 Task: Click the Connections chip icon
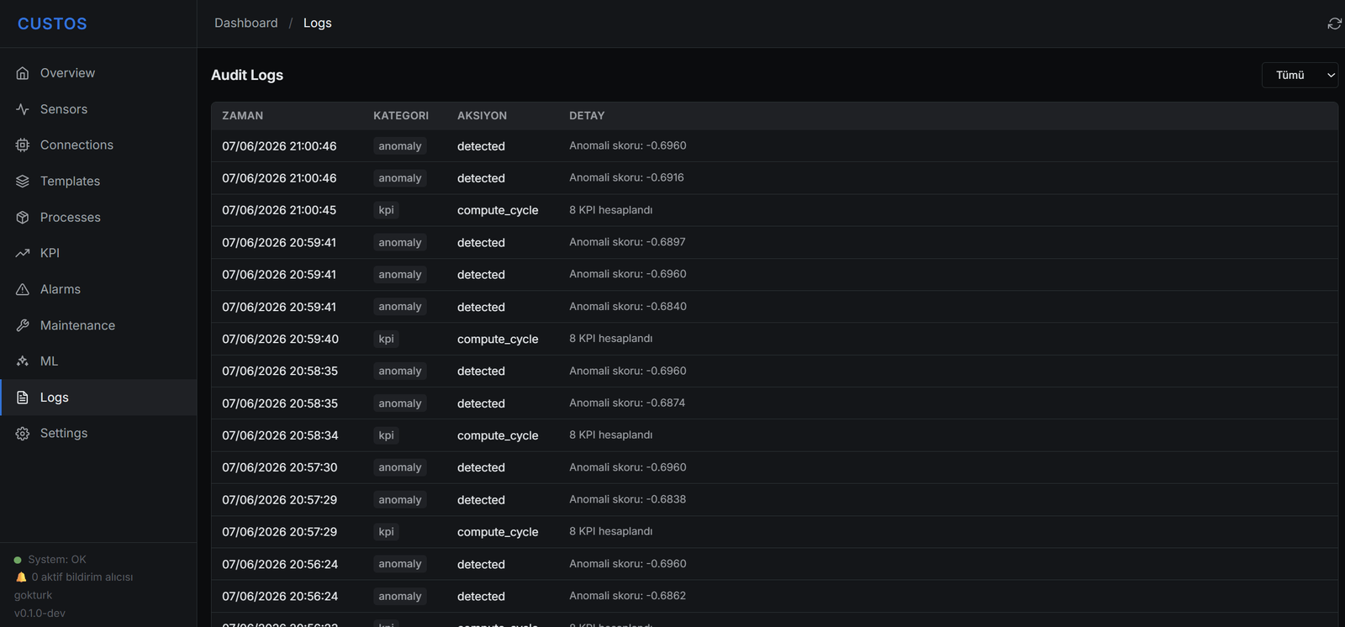click(23, 145)
